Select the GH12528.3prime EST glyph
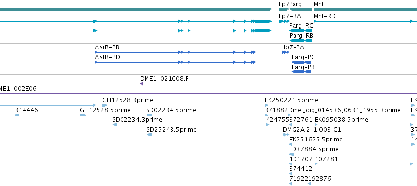 [x=105, y=105]
